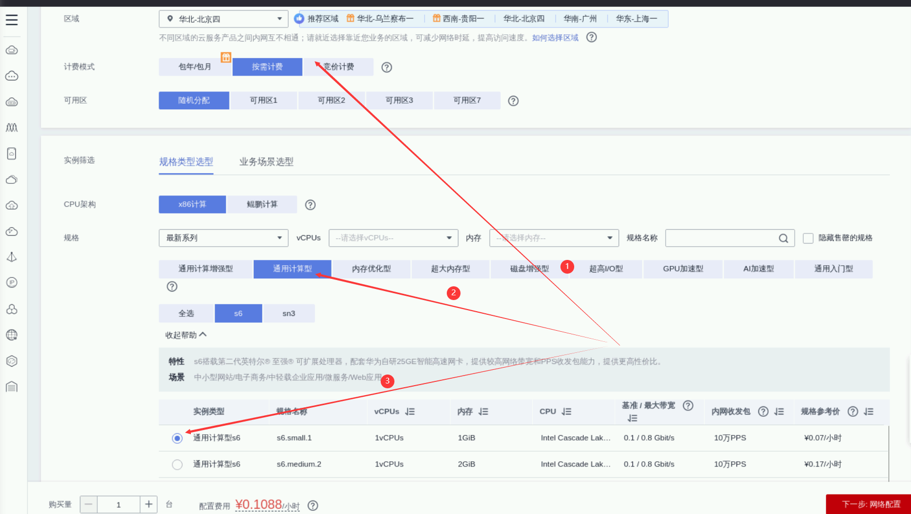The image size is (911, 514).
Task: Click the help icon next to 竞价计费
Action: point(387,68)
